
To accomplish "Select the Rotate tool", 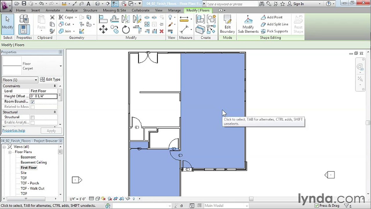I will pyautogui.click(x=126, y=29).
